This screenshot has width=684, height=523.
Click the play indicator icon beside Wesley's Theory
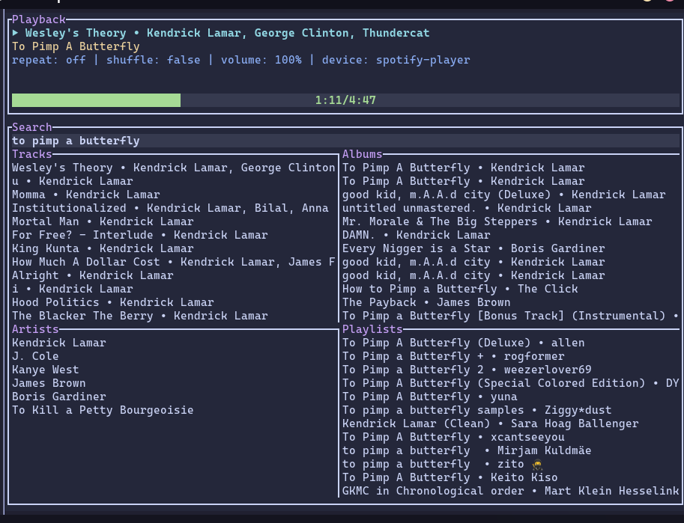(15, 33)
